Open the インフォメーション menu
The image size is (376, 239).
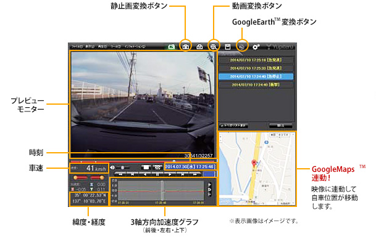click(135, 47)
